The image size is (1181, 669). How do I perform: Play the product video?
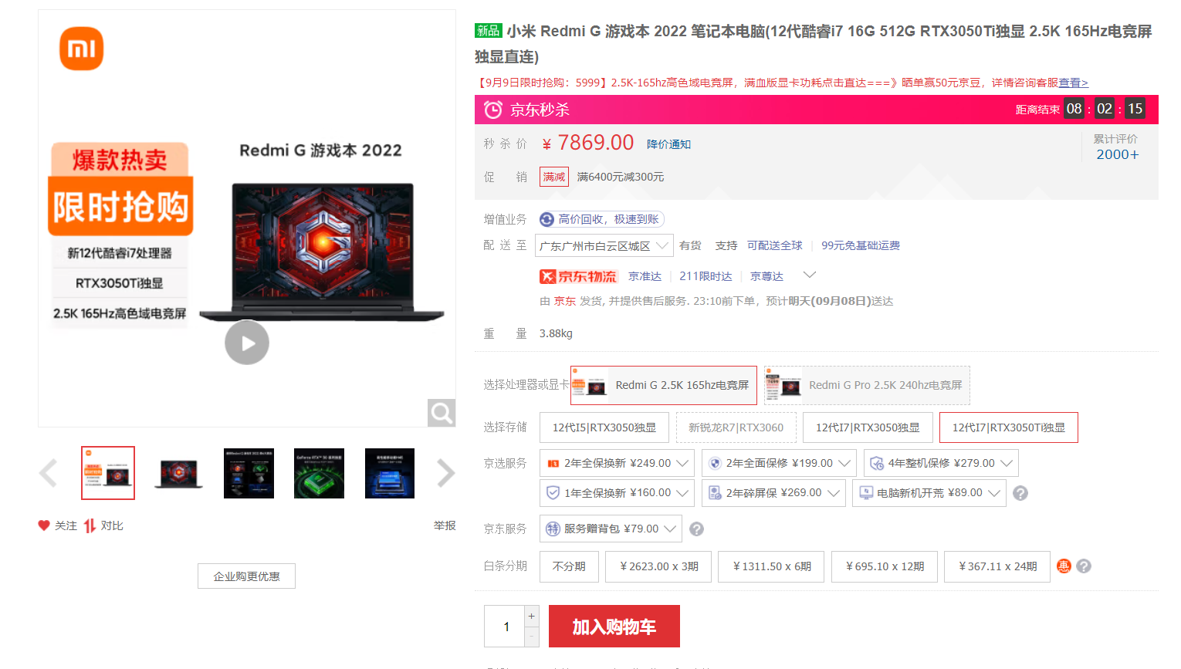pos(247,343)
